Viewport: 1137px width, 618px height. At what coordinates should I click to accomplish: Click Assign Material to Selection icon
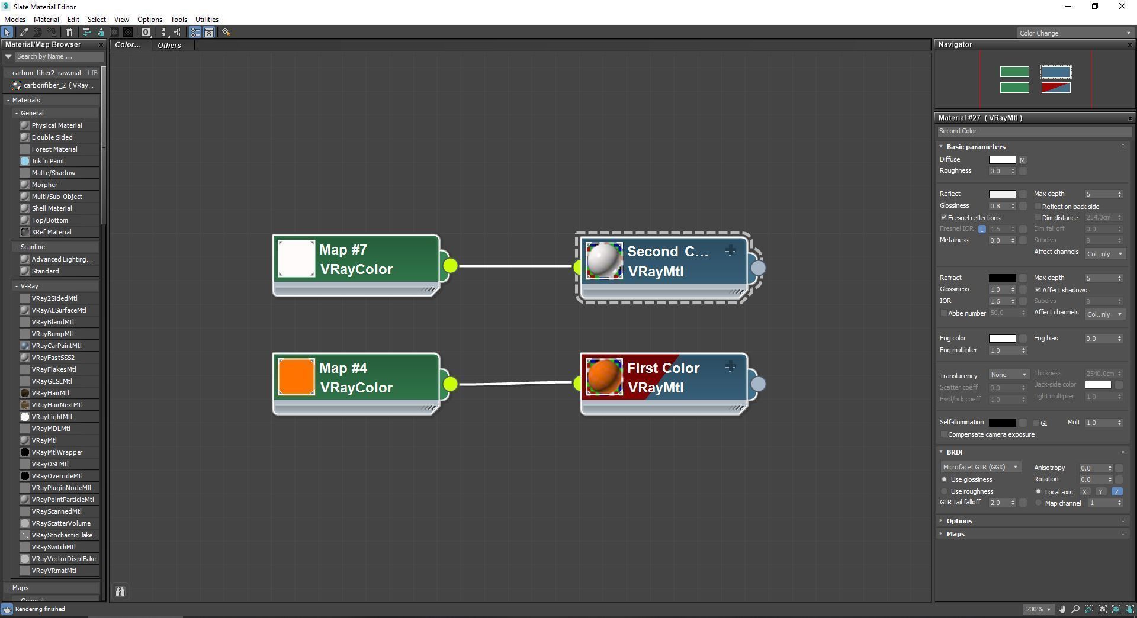point(52,33)
